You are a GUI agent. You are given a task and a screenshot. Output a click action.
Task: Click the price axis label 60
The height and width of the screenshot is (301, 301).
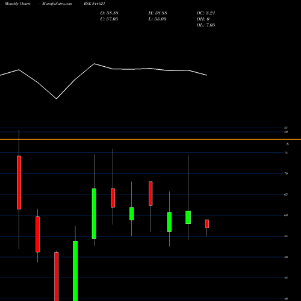[286, 216]
